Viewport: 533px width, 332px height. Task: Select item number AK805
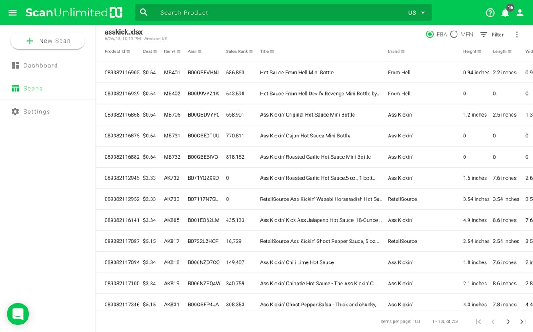172,220
